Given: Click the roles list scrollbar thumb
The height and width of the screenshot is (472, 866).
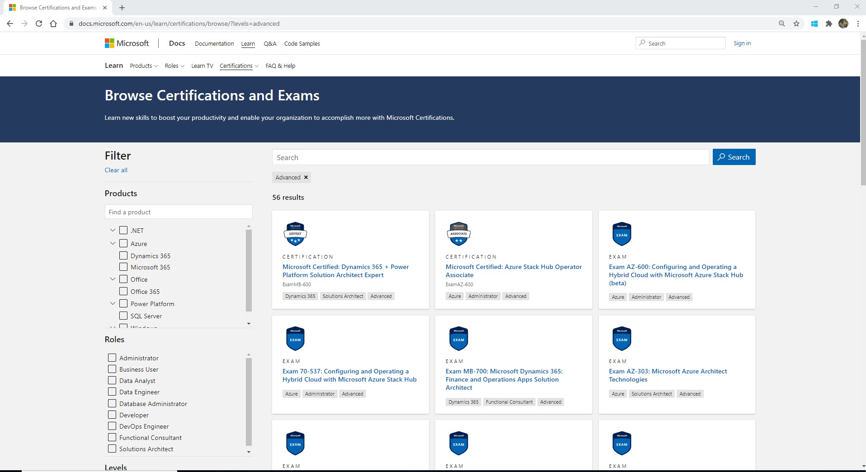Looking at the screenshot, I should pyautogui.click(x=249, y=401).
